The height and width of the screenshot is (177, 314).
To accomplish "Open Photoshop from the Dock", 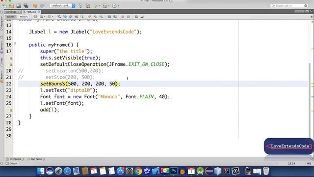I will (173, 171).
